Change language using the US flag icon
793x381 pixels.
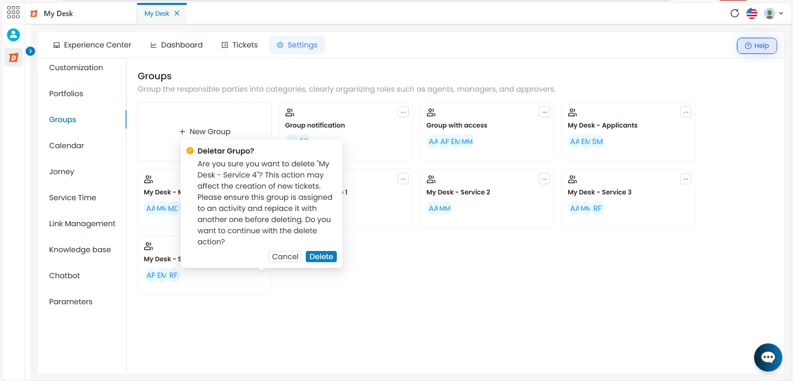click(752, 13)
